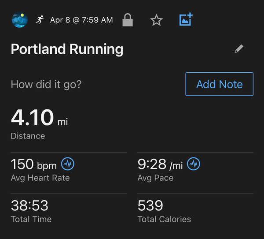
Task: Open the 150 bpm heart rate value
Action: coord(33,164)
